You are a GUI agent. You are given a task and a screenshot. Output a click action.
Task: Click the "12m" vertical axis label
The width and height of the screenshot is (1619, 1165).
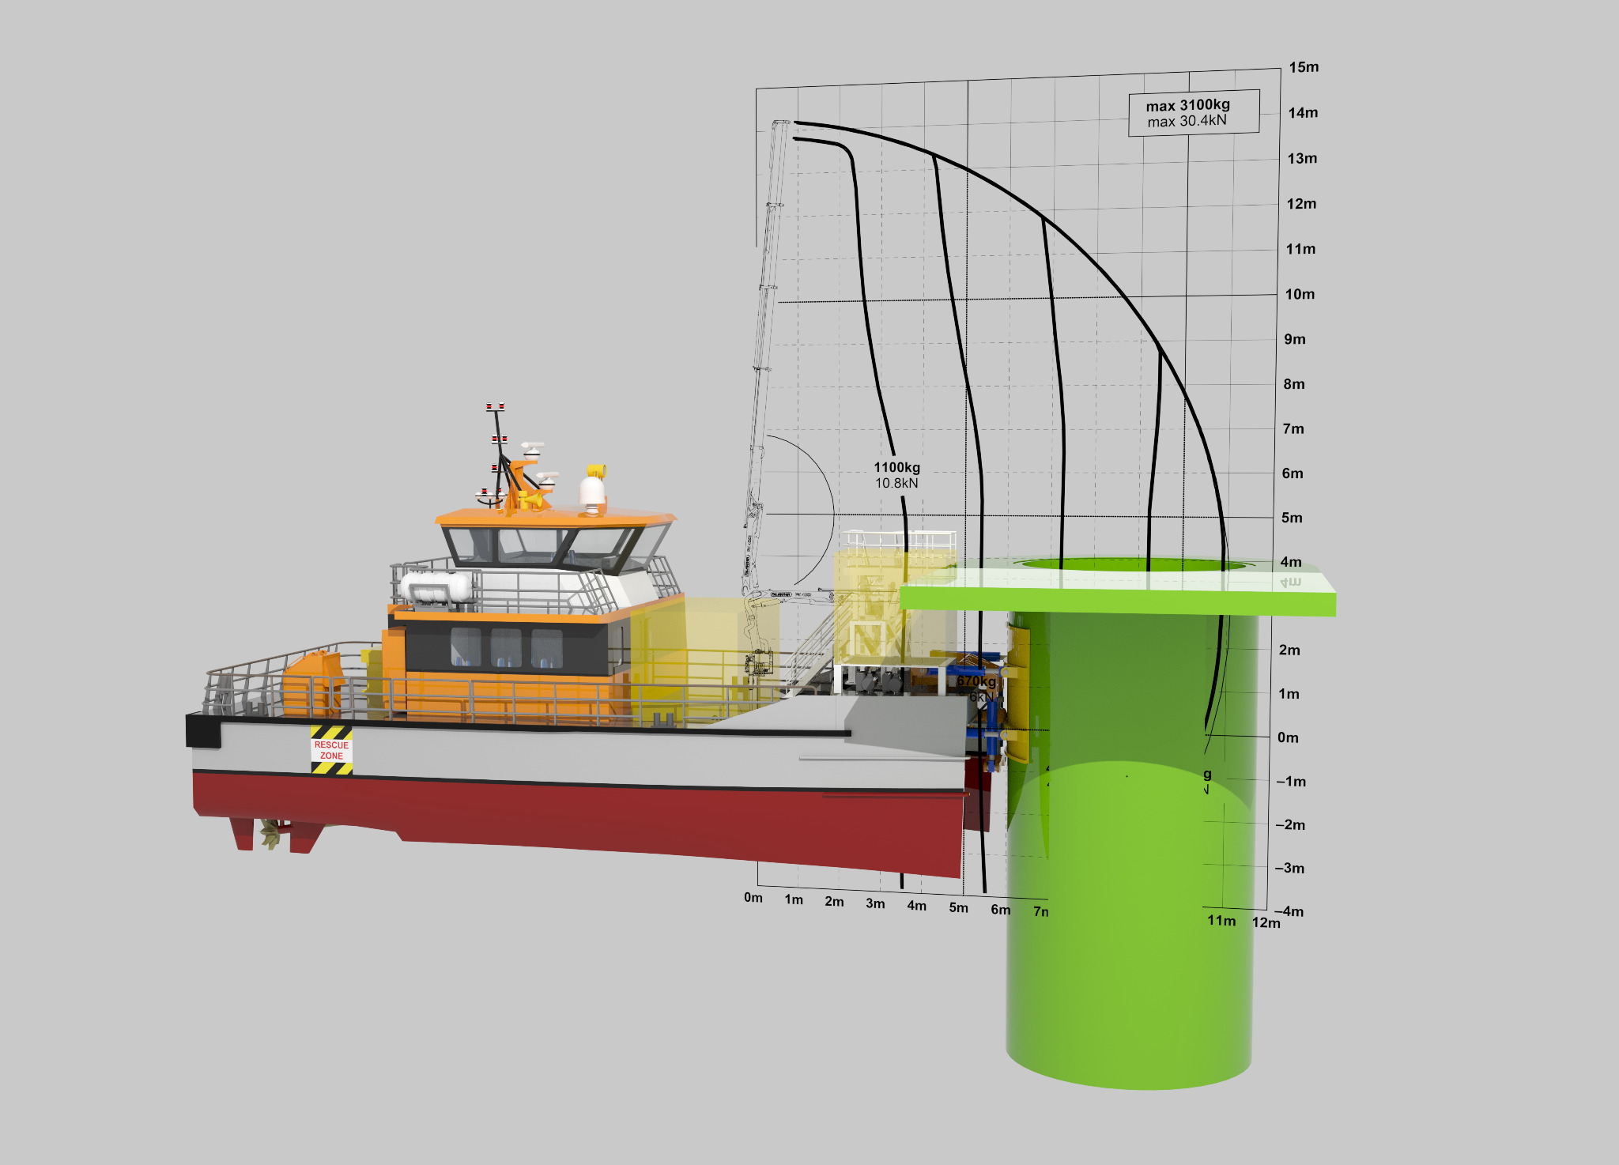tap(1301, 204)
